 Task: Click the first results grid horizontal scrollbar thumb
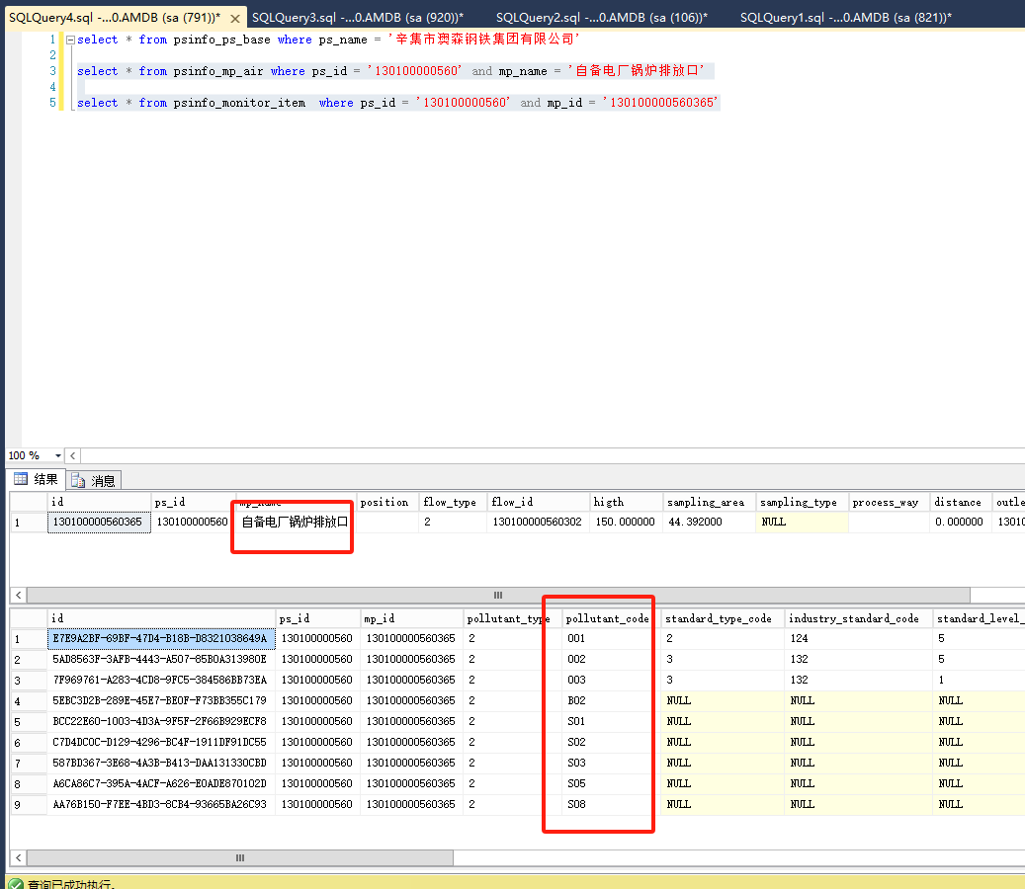tap(498, 595)
